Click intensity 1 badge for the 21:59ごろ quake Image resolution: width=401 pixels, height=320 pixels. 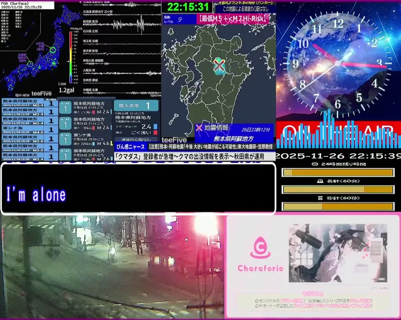(x=65, y=108)
